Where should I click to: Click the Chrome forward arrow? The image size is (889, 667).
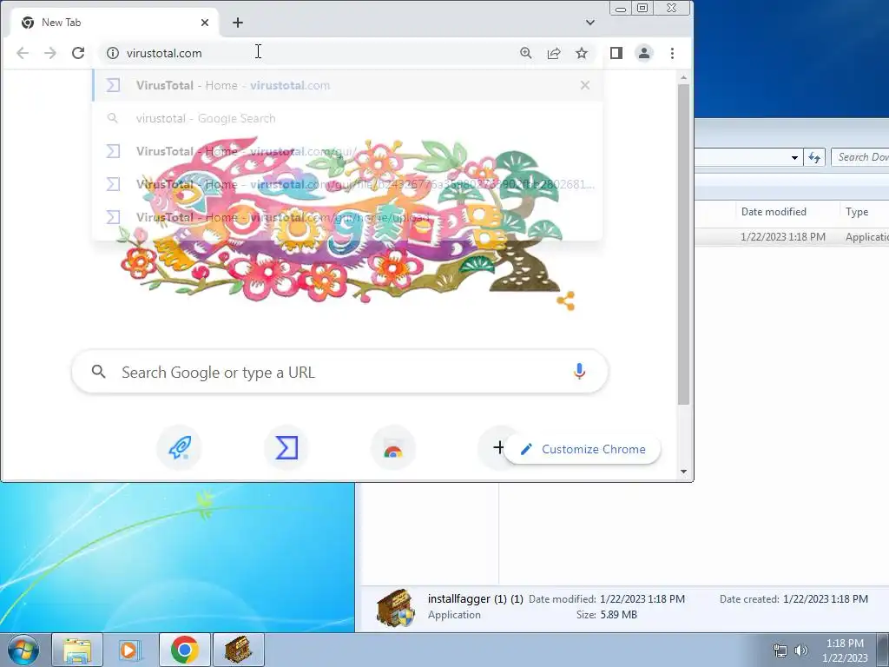pos(50,53)
